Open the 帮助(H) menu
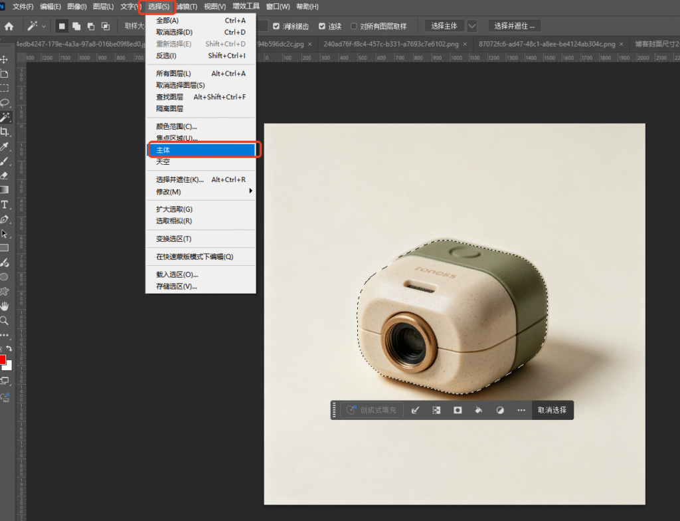The image size is (680, 521). click(x=307, y=7)
